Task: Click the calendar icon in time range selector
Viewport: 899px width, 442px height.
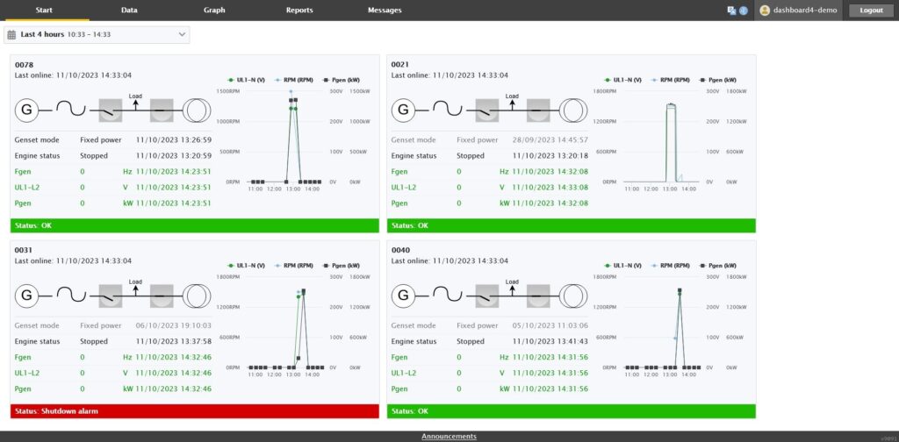Action: (x=11, y=34)
